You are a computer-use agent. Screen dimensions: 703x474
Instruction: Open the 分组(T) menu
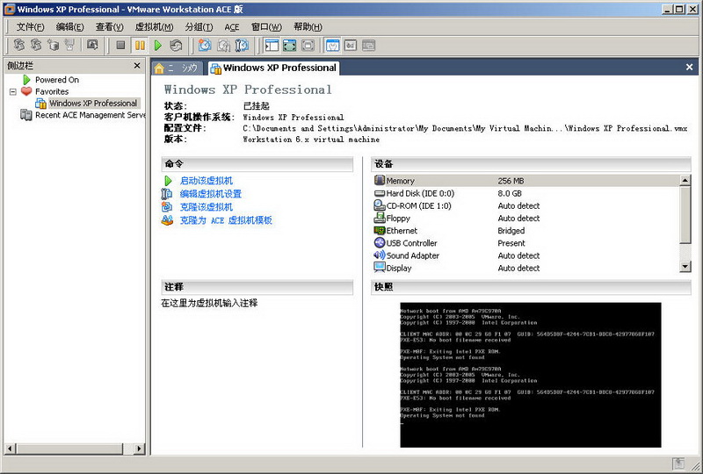coord(199,27)
